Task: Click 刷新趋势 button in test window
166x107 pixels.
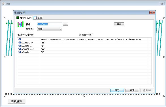Action: point(16,101)
